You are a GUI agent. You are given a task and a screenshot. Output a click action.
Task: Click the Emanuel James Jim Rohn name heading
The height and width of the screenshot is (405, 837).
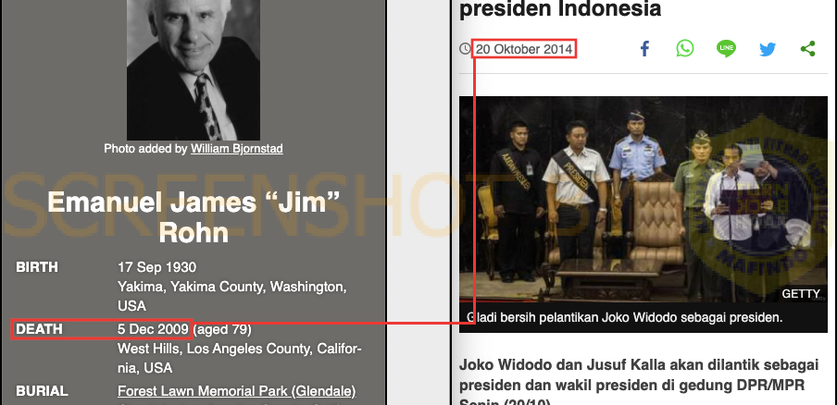click(194, 217)
